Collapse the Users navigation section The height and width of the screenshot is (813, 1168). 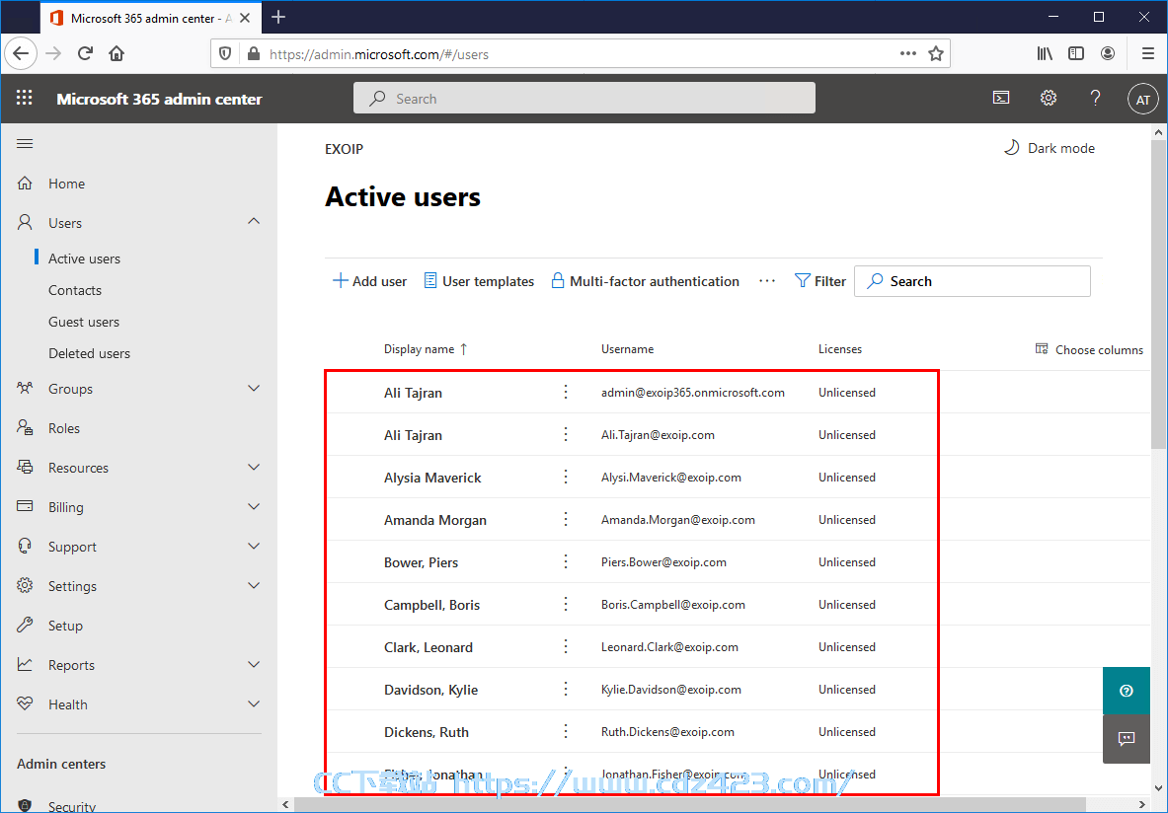254,222
